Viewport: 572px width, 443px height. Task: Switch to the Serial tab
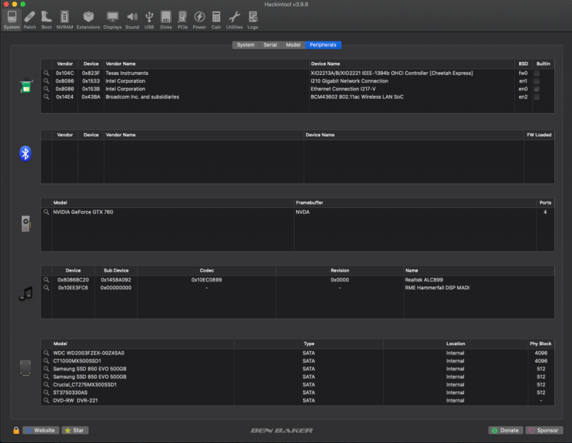[x=270, y=45]
